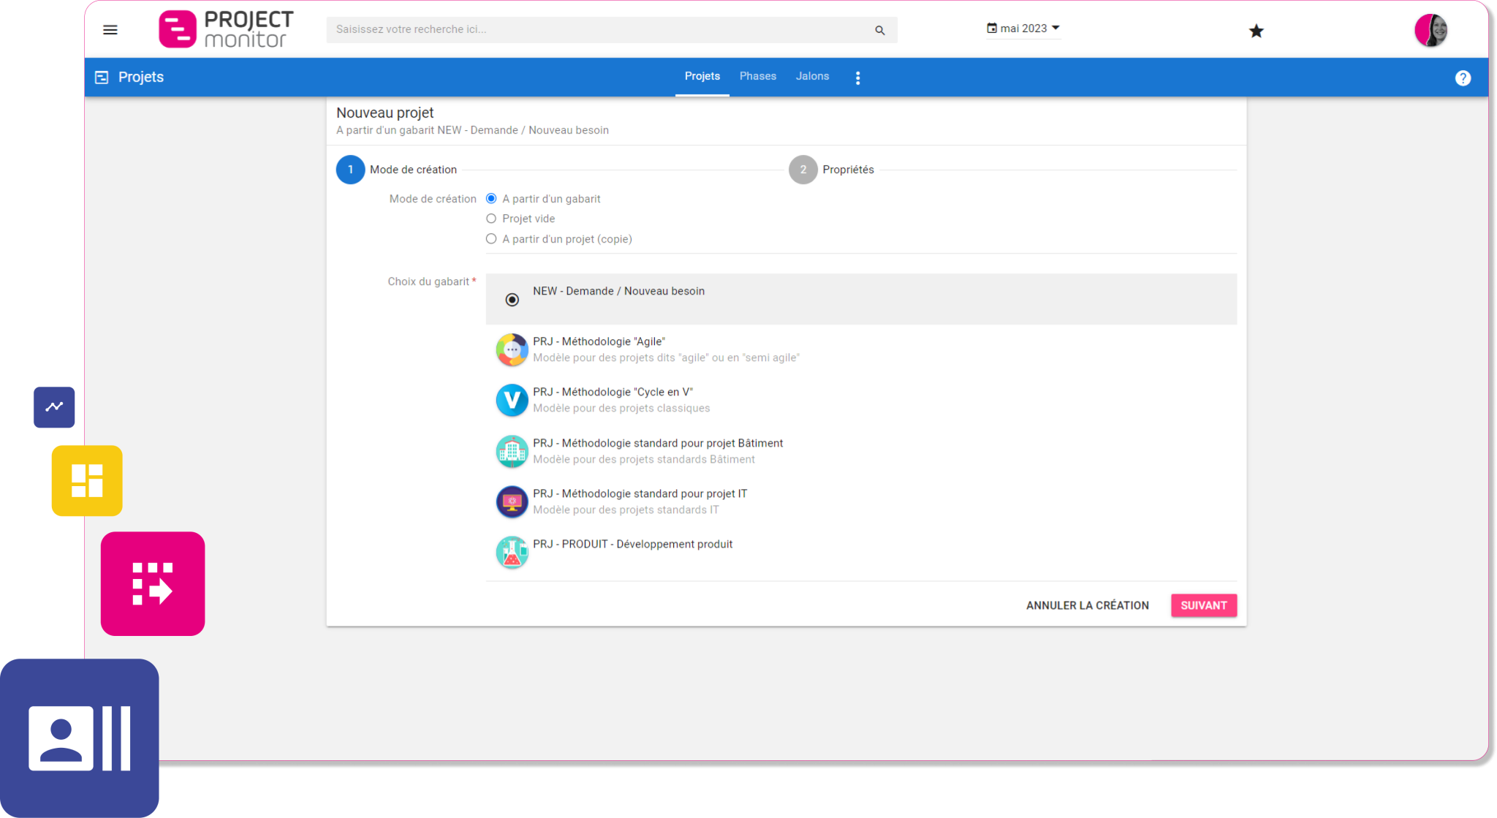Expand the three-dot menu options
1497x818 pixels.
tap(857, 77)
